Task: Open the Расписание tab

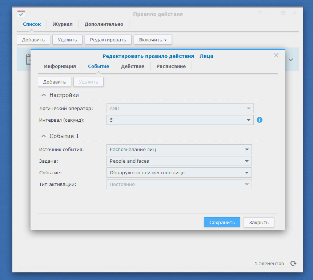Action: click(x=171, y=66)
